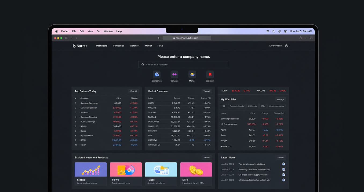364x192 pixels.
Task: Select Hyundai Motor row
Action: pyautogui.click(x=107, y=136)
